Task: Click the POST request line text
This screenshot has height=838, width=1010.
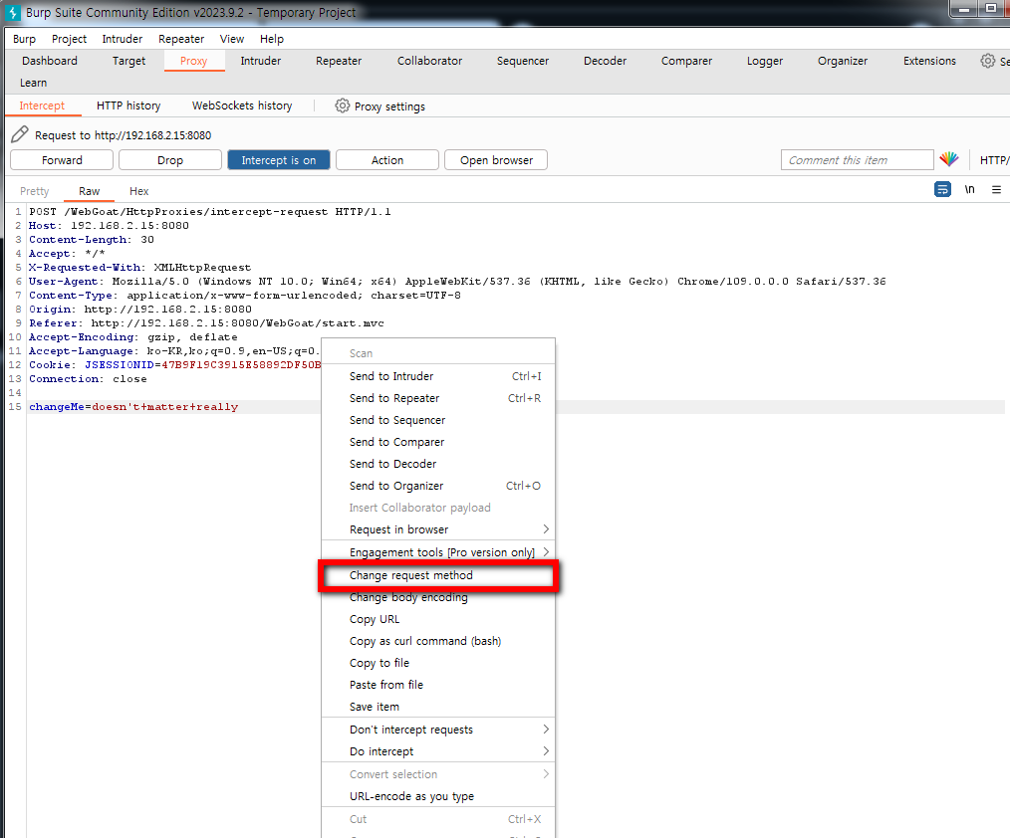Action: [210, 212]
